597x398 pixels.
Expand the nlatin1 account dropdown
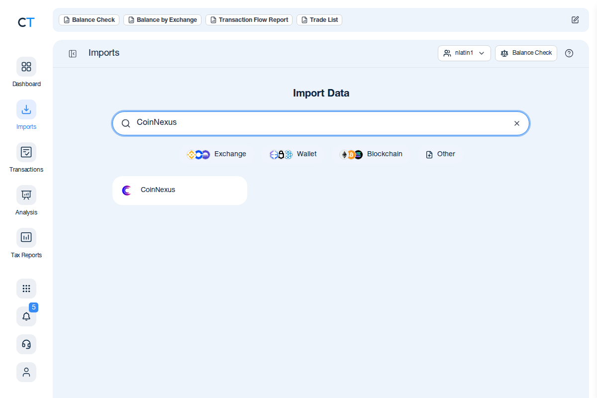pyautogui.click(x=464, y=53)
